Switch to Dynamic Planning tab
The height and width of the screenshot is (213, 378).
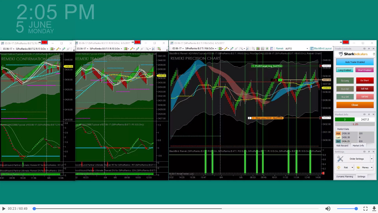[x=345, y=177]
